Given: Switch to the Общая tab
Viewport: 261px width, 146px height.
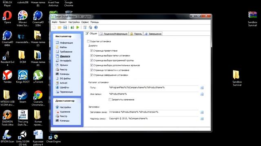Looking at the screenshot, I should click(91, 33).
